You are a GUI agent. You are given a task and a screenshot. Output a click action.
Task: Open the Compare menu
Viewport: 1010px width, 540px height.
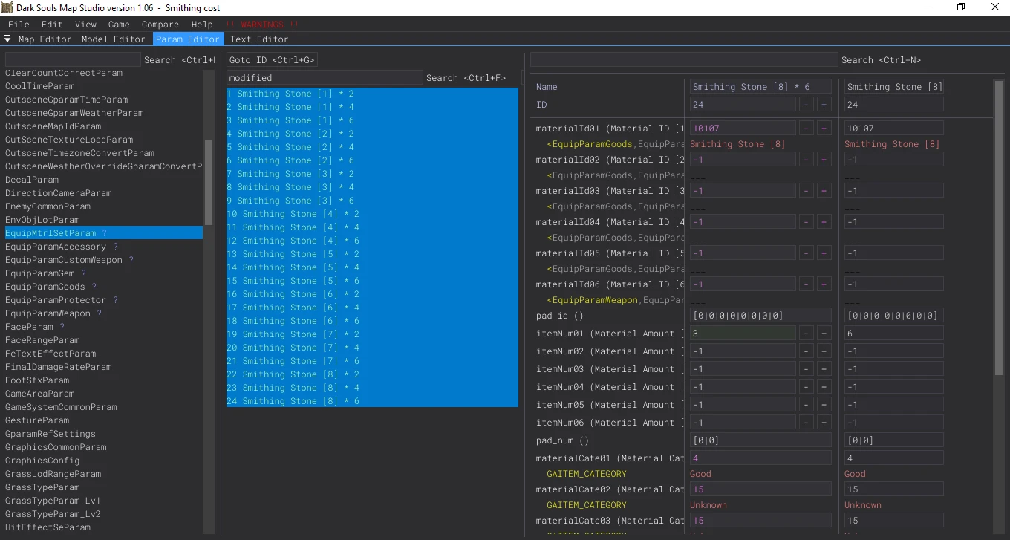point(160,25)
